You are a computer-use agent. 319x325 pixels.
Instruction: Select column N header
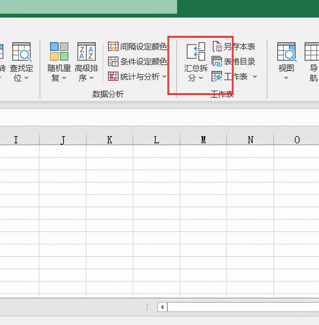[250, 140]
